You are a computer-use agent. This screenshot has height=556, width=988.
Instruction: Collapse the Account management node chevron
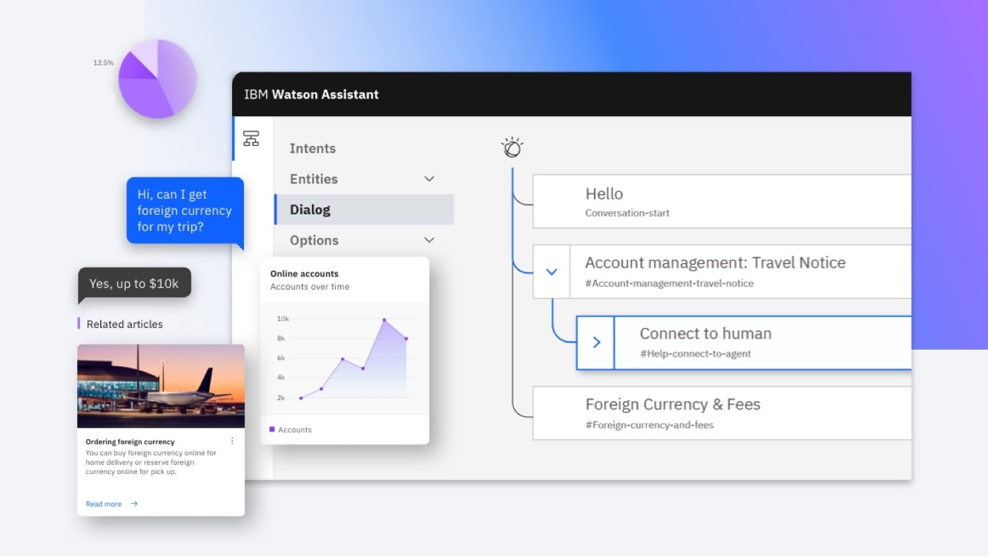pos(552,272)
